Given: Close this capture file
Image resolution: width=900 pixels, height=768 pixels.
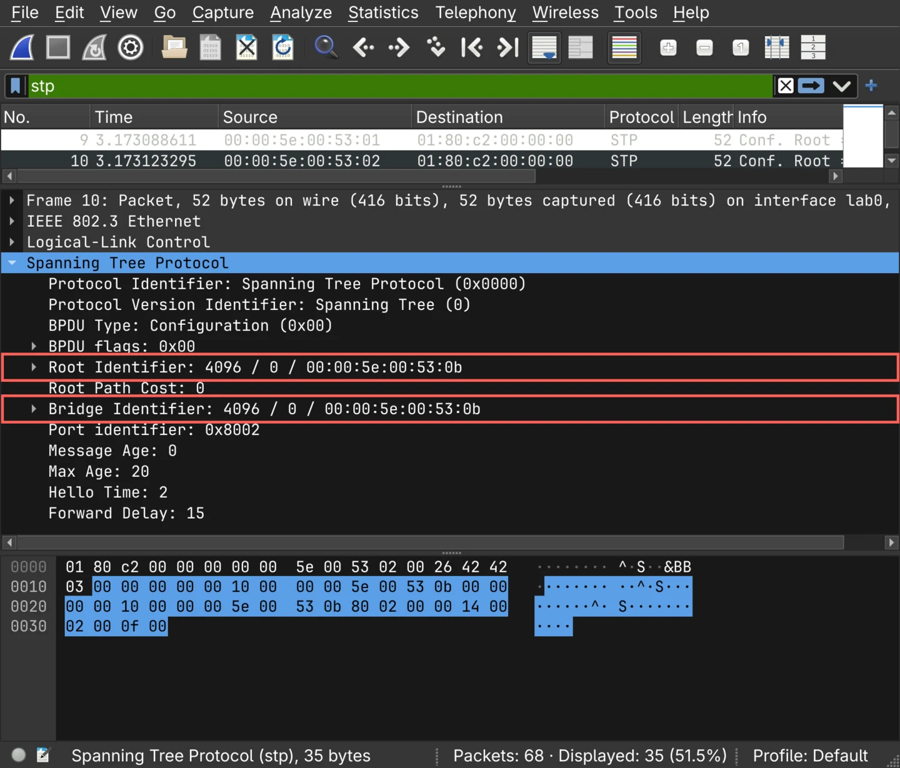Looking at the screenshot, I should pos(247,47).
